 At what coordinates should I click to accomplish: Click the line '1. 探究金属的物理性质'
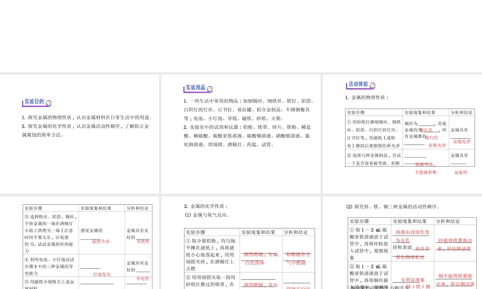87,118
